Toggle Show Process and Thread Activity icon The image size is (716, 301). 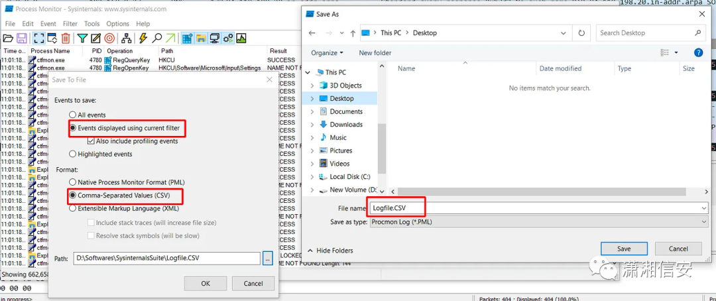coord(227,38)
